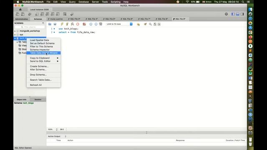Toggle word wrap in editor

pos(159,24)
